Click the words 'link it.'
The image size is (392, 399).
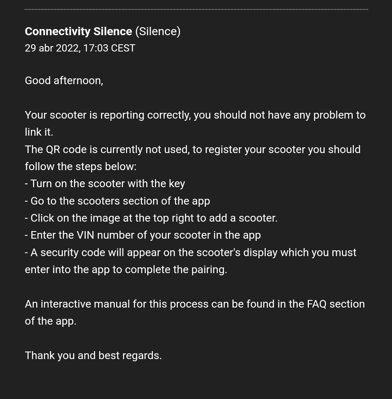point(39,132)
